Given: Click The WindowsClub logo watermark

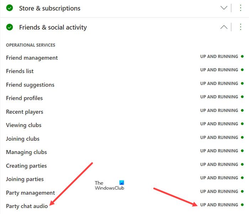Looking at the screenshot, I should coord(109,185).
